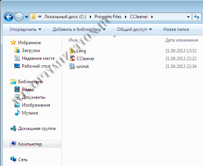Select the Lang folder name
Screen dimensions: 203x166
click(81, 51)
